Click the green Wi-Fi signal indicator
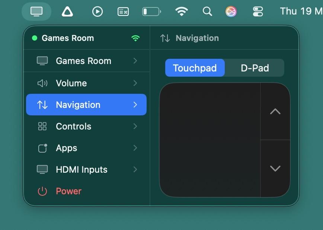 click(x=135, y=38)
